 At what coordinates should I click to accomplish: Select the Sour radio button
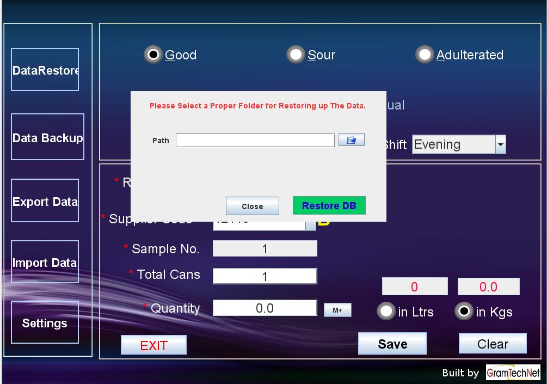coord(296,54)
